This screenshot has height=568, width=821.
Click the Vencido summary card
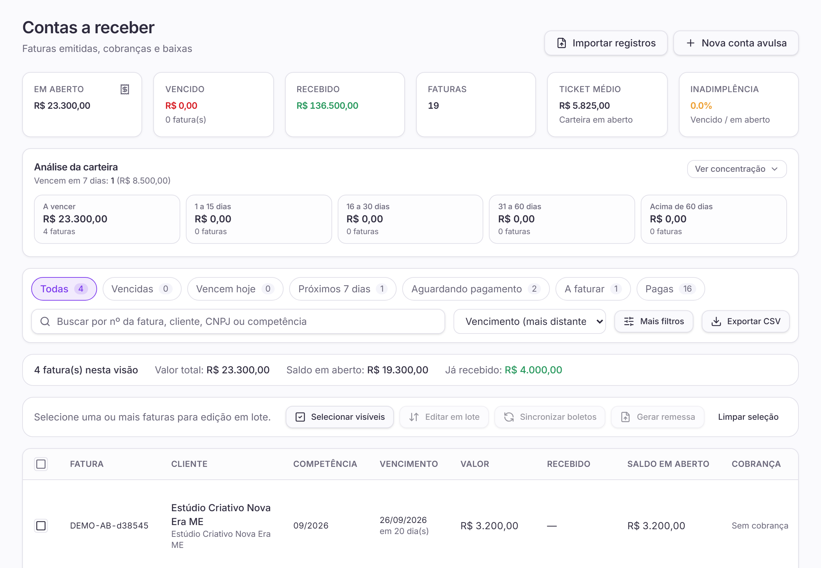pyautogui.click(x=213, y=104)
